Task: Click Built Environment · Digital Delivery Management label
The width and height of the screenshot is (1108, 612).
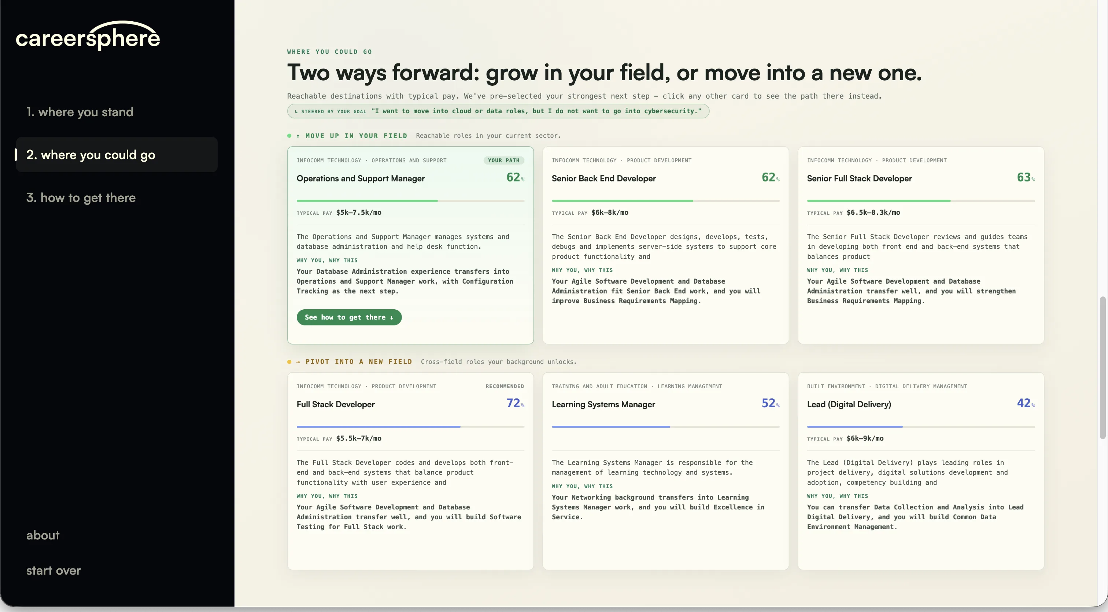Action: (887, 386)
